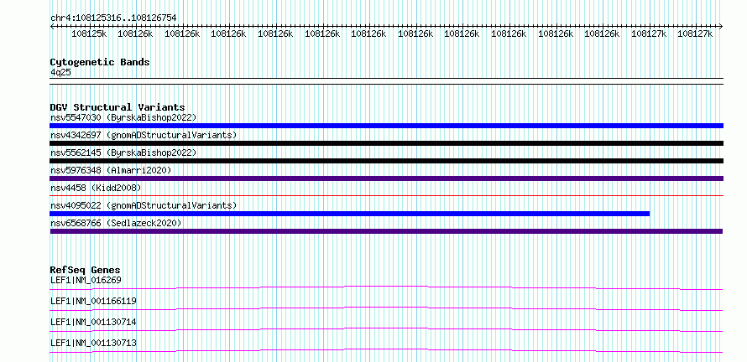The width and height of the screenshot is (747, 362).
Task: Click the magenta intron line of LEF1|NM_001130714
Action: [386, 329]
